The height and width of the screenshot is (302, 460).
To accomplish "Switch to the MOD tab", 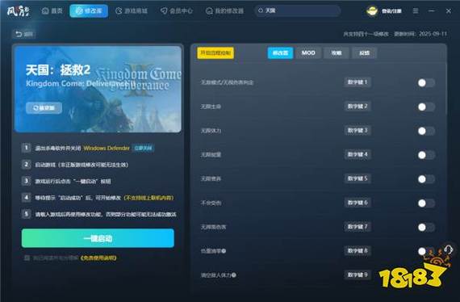I will point(308,52).
